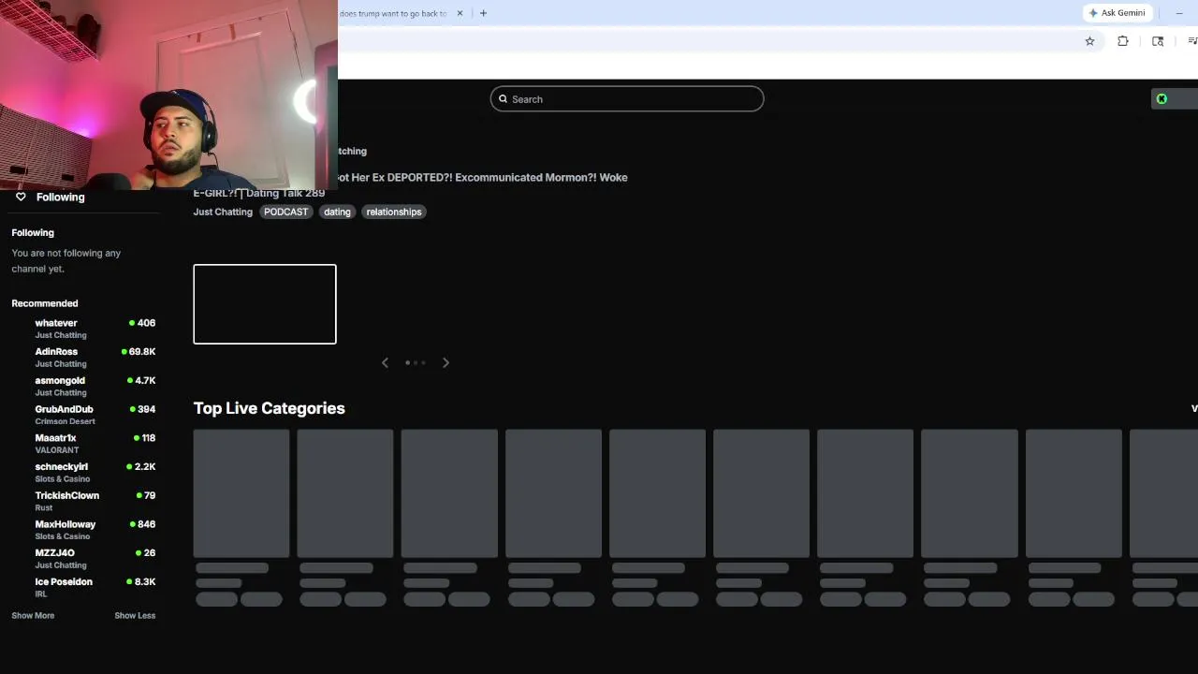Open the GrubAndDub recommended channel
Screen dimensions: 1198x674
83,415
